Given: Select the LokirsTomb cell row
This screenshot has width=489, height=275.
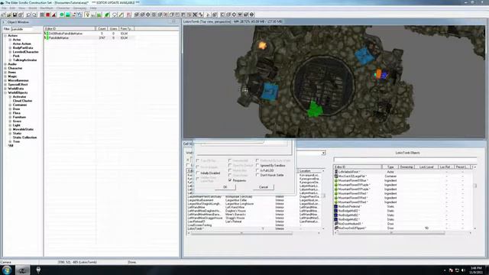Looking at the screenshot, I should pyautogui.click(x=254, y=228).
